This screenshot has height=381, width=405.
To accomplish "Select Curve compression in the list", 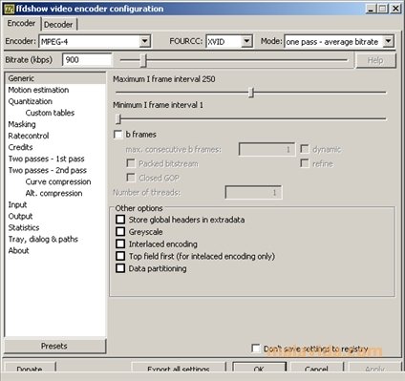I will click(x=55, y=181).
